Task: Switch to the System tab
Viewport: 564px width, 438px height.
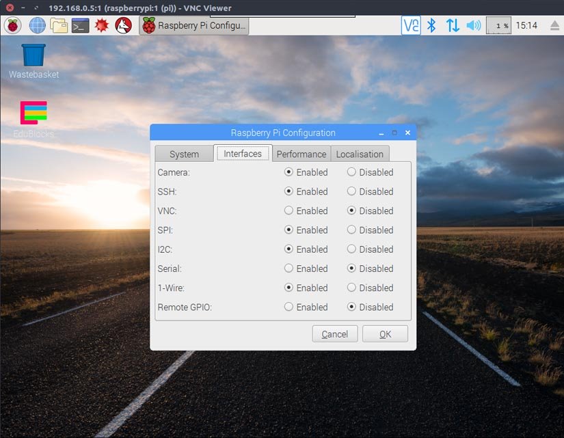Action: [x=183, y=154]
